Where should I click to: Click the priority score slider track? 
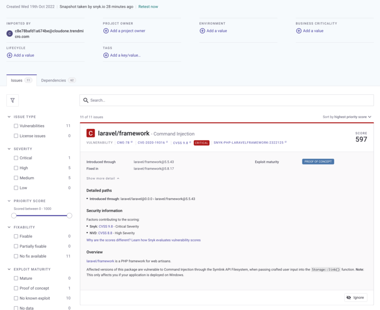pyautogui.click(x=42, y=216)
